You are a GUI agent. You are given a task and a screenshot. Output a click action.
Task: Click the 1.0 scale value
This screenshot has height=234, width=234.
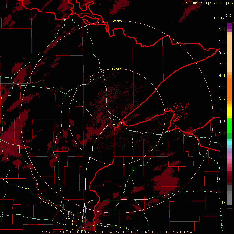tap(222, 156)
